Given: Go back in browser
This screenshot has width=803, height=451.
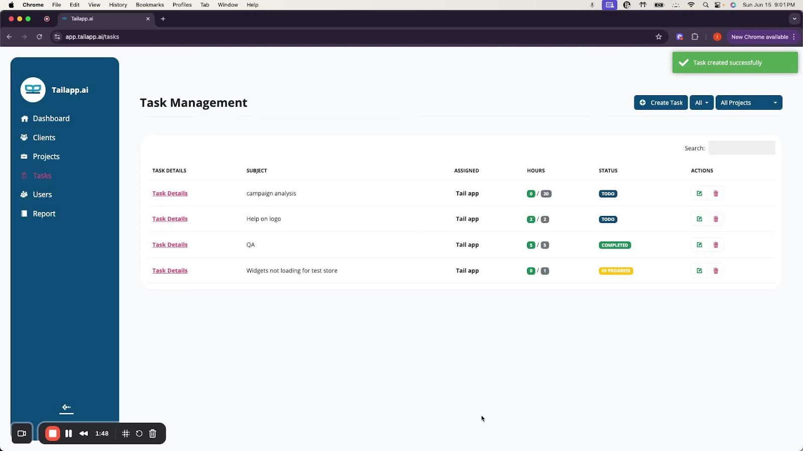Looking at the screenshot, I should tap(9, 37).
